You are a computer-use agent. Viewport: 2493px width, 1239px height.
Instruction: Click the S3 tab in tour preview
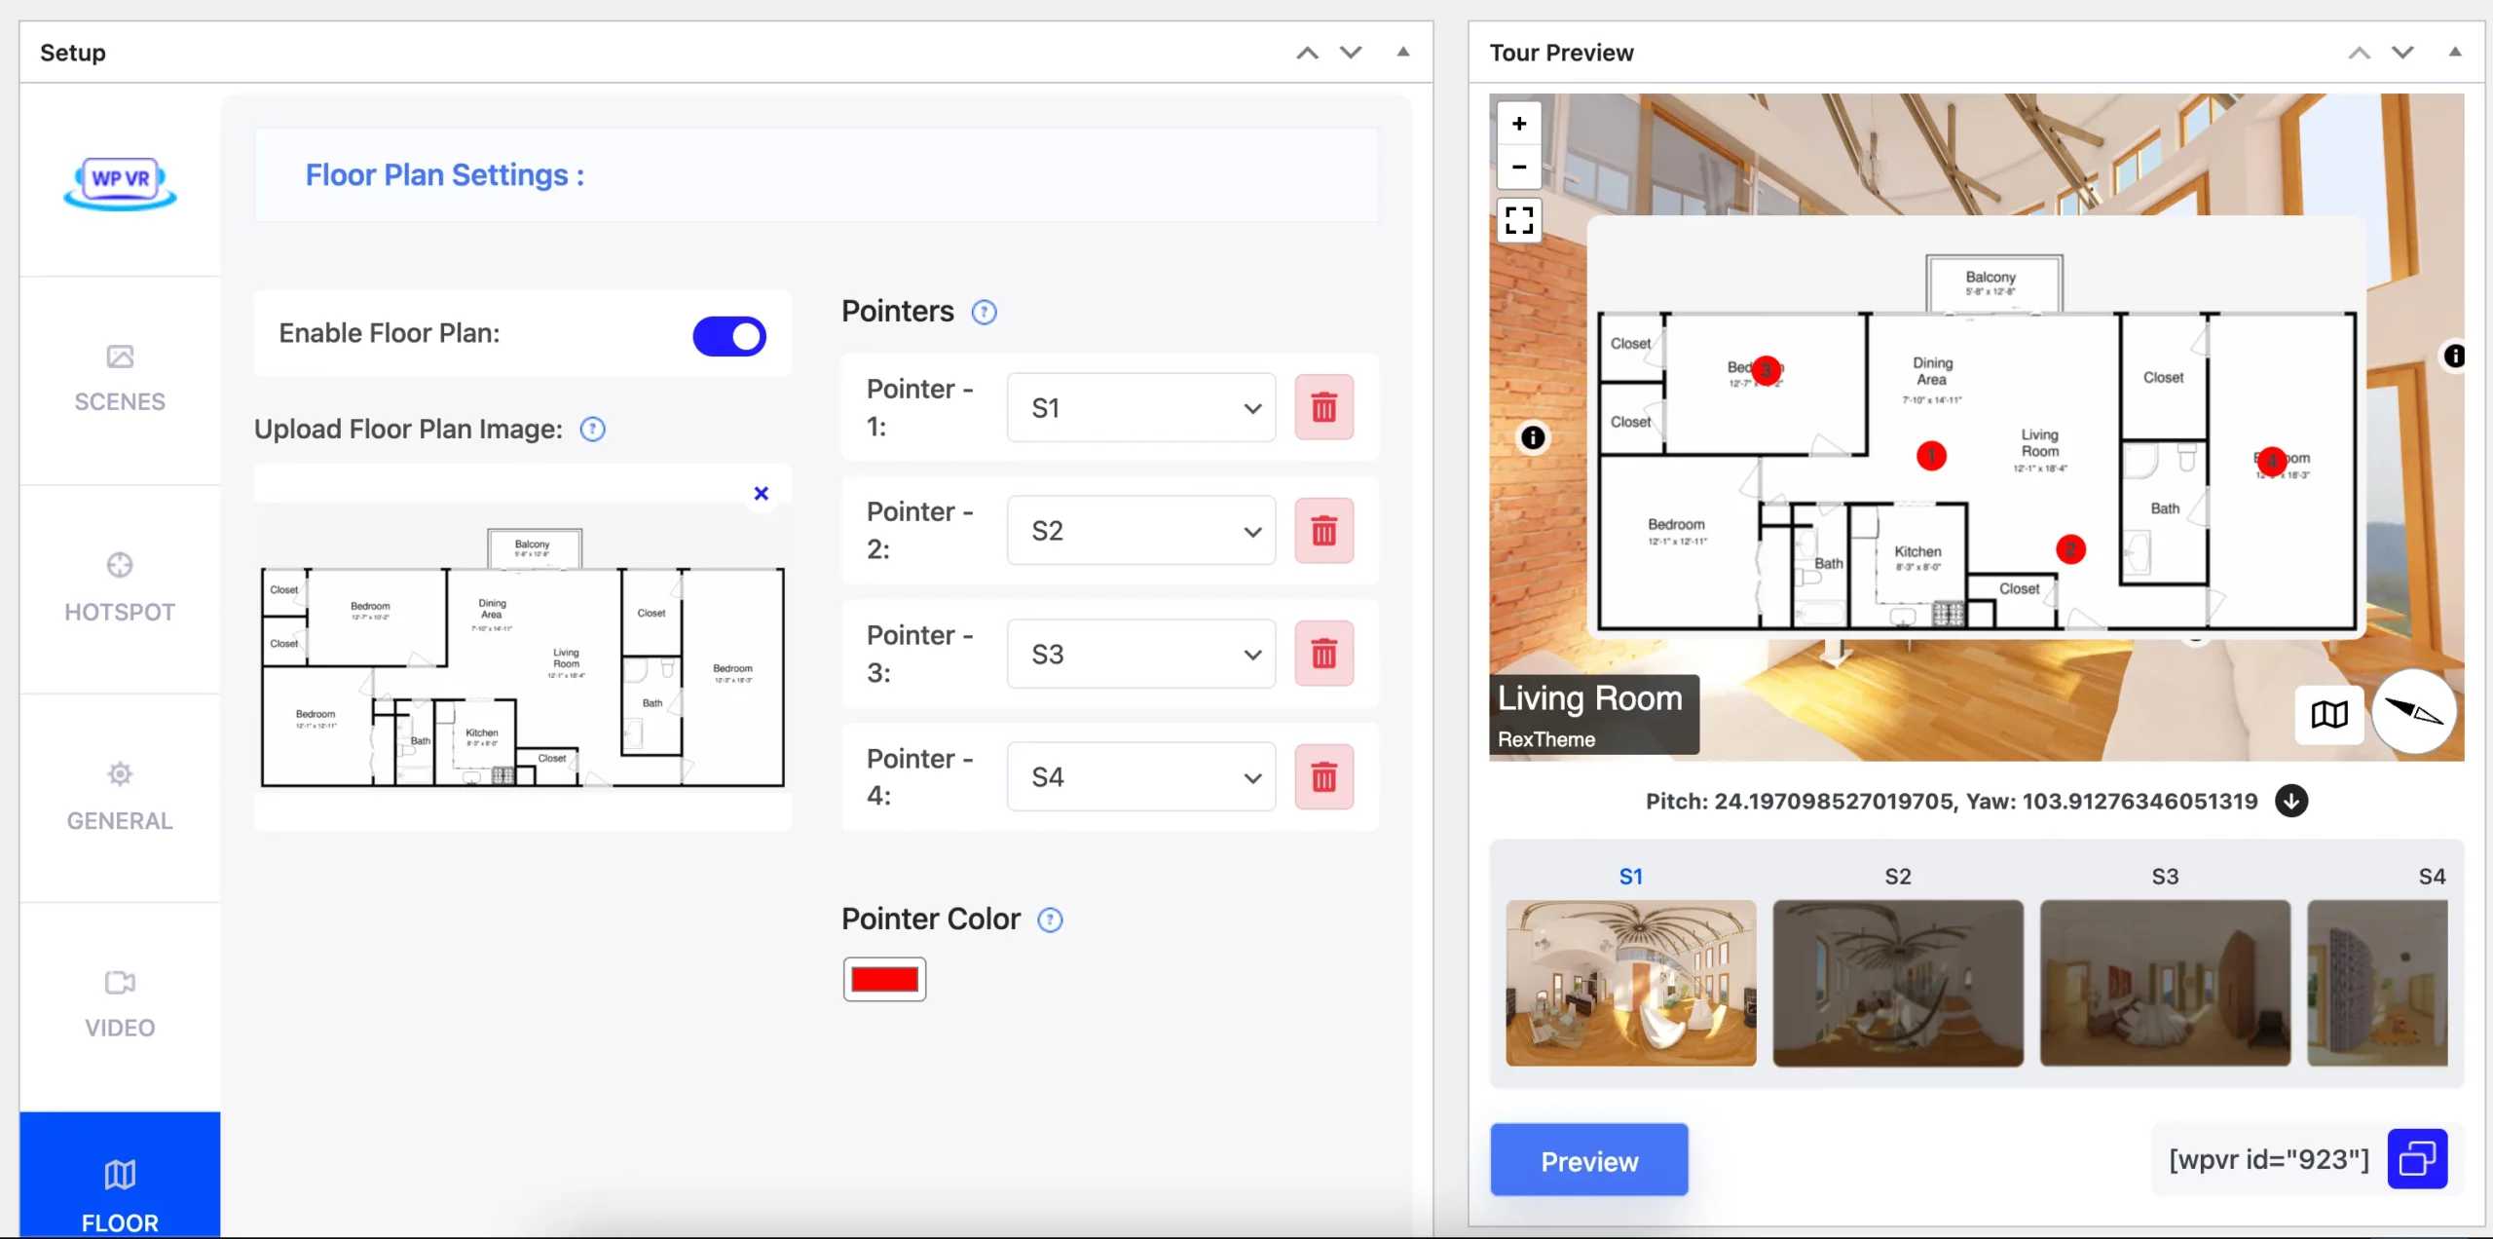pos(2164,875)
